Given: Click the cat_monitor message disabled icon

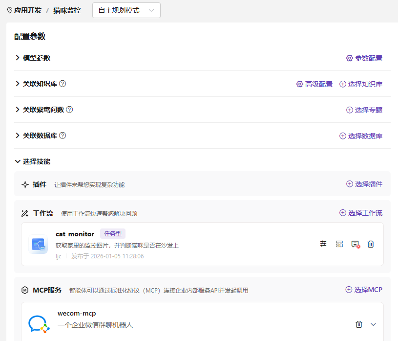Looking at the screenshot, I should 356,244.
